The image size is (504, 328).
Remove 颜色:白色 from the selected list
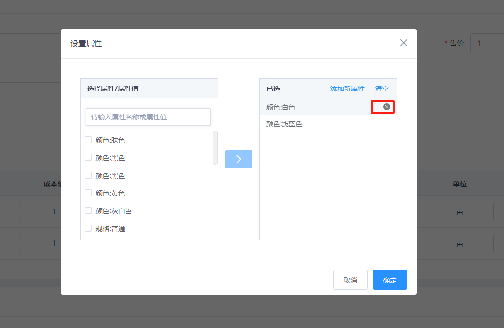(x=387, y=107)
